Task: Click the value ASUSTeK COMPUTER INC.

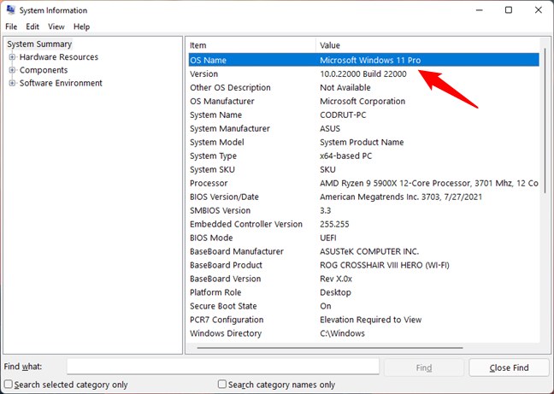Action: point(369,252)
